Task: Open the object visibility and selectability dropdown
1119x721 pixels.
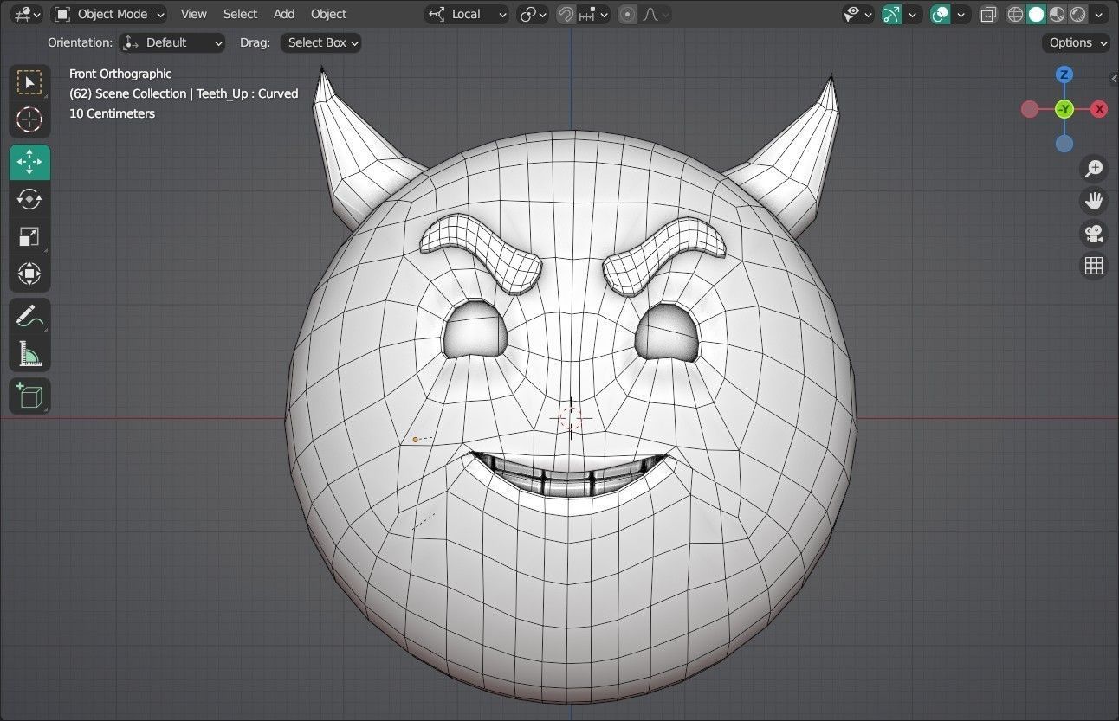Action: (858, 14)
